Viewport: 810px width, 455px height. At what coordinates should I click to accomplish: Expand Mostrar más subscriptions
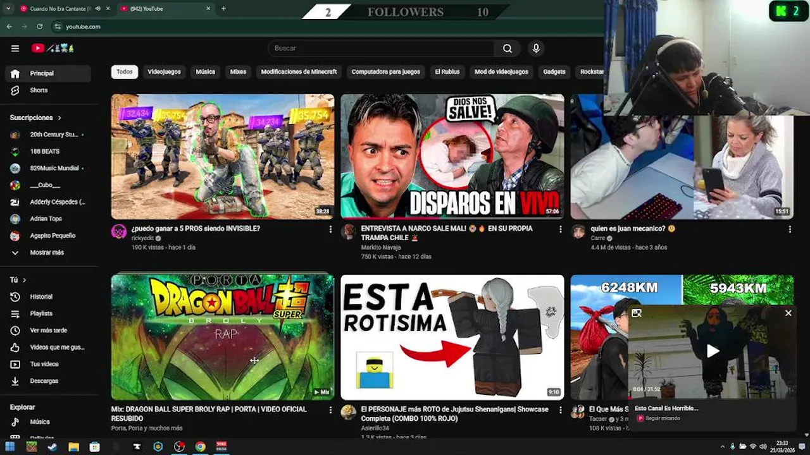[x=48, y=252]
